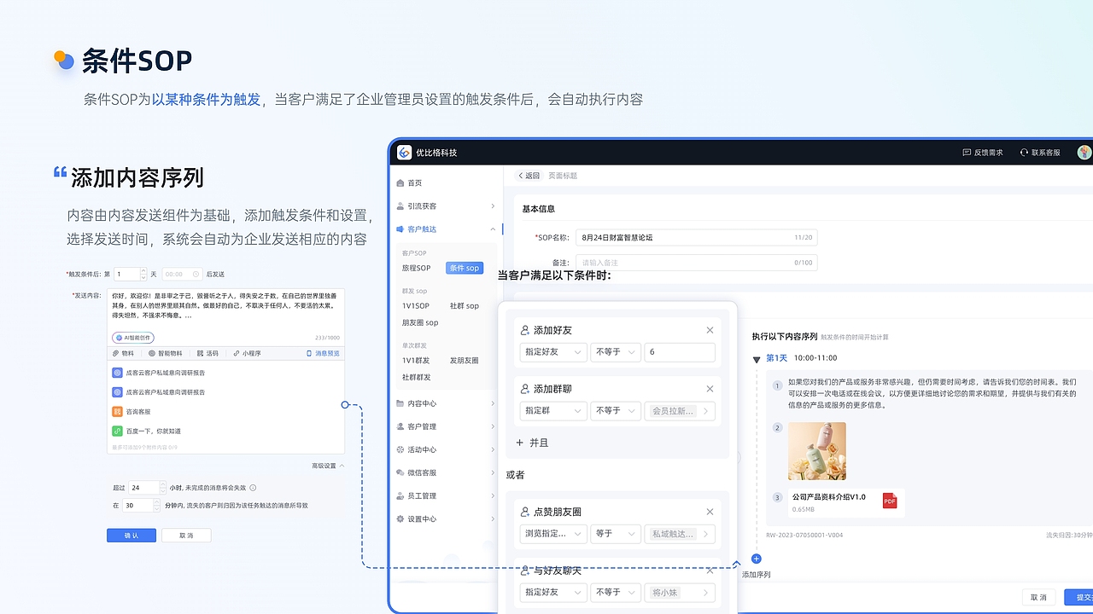Viewport: 1093px width, 614px height.
Task: Click the value field showing 6
Action: tap(680, 352)
